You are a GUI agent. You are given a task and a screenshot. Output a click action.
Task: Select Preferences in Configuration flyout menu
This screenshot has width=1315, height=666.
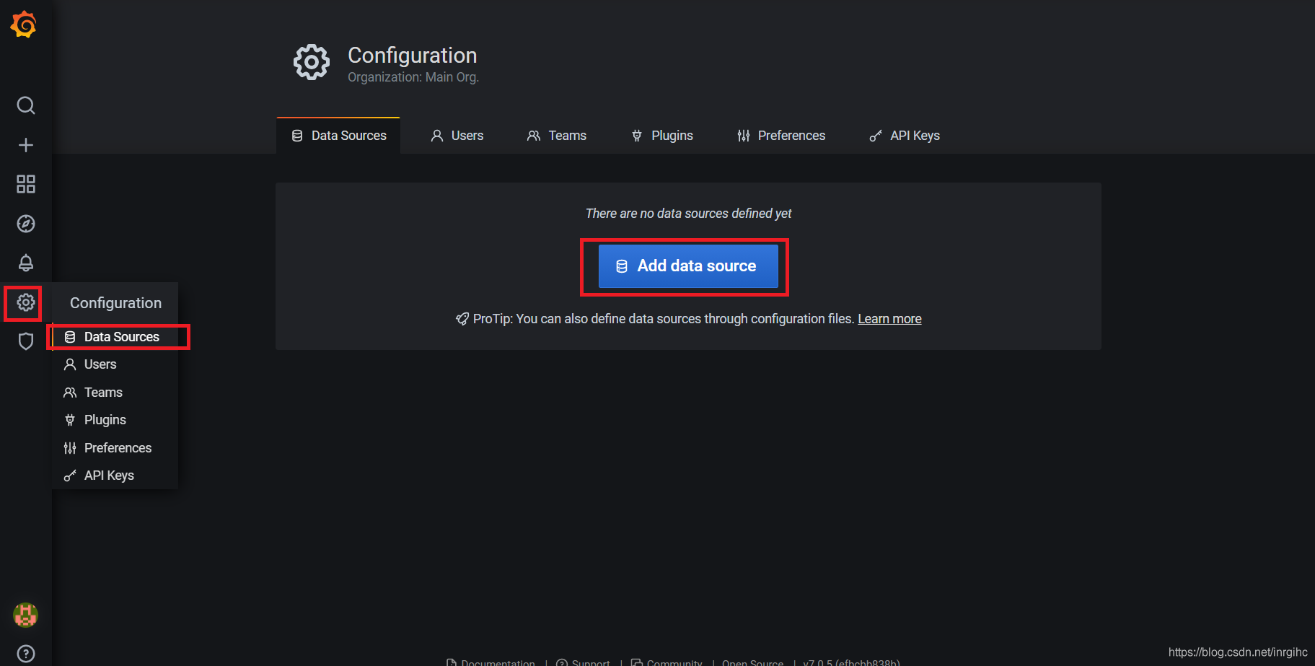118,448
